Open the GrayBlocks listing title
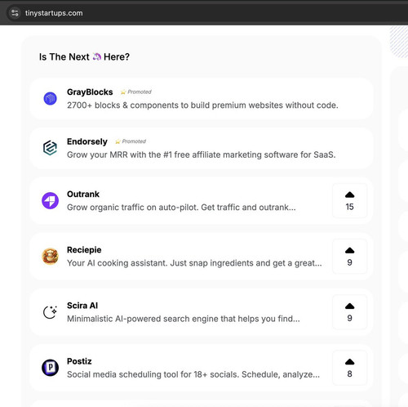This screenshot has height=407, width=408. click(90, 92)
